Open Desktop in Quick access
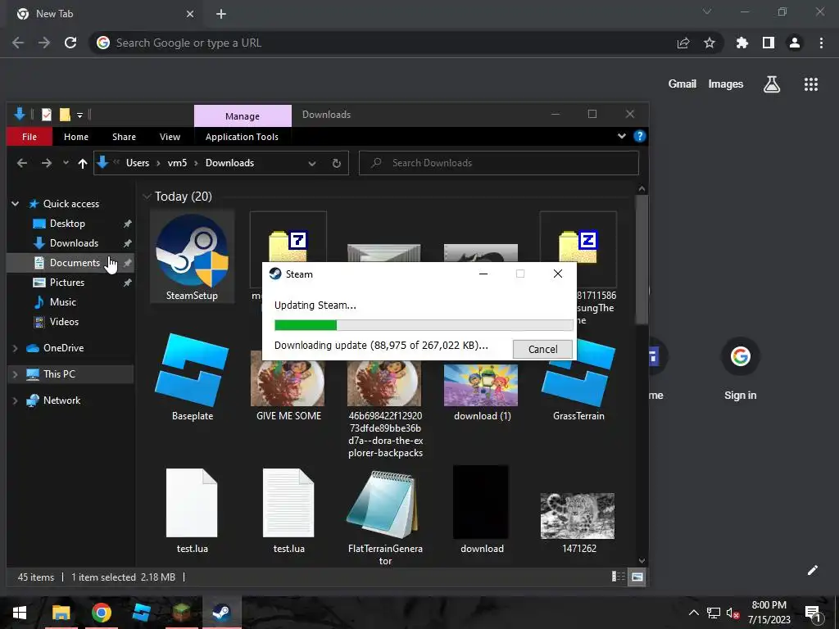This screenshot has height=629, width=839. coord(67,224)
